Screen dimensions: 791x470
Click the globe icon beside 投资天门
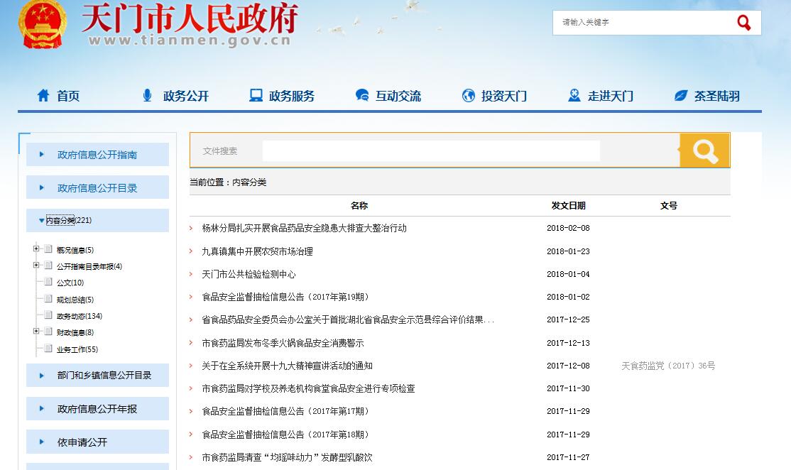pos(468,95)
